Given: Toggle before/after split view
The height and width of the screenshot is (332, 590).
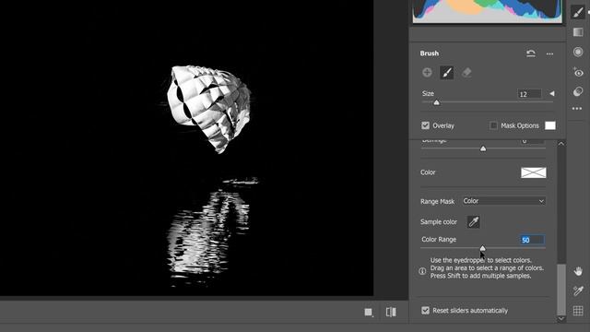Looking at the screenshot, I should pyautogui.click(x=391, y=312).
